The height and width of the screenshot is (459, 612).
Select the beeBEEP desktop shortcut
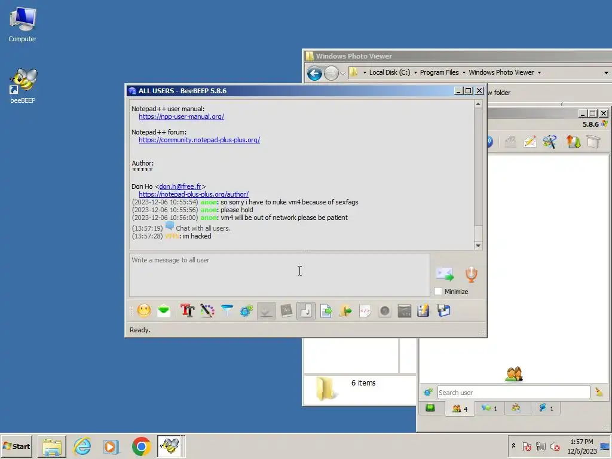pos(23,86)
